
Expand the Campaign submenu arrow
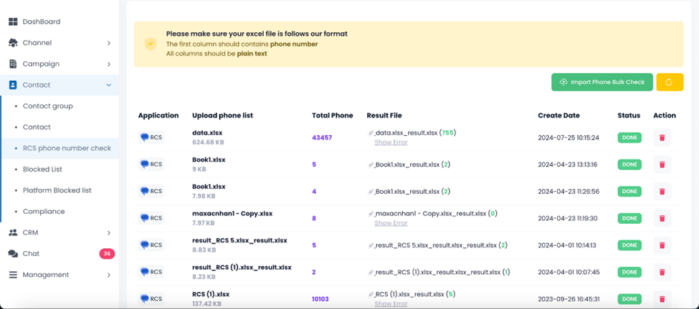pos(109,64)
